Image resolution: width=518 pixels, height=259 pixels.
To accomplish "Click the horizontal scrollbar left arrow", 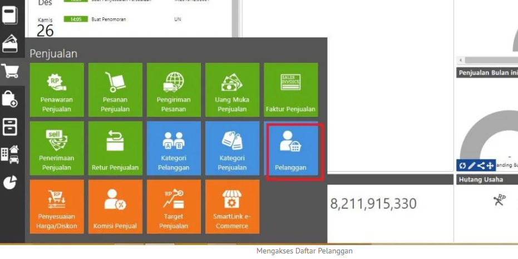I will (x=461, y=60).
